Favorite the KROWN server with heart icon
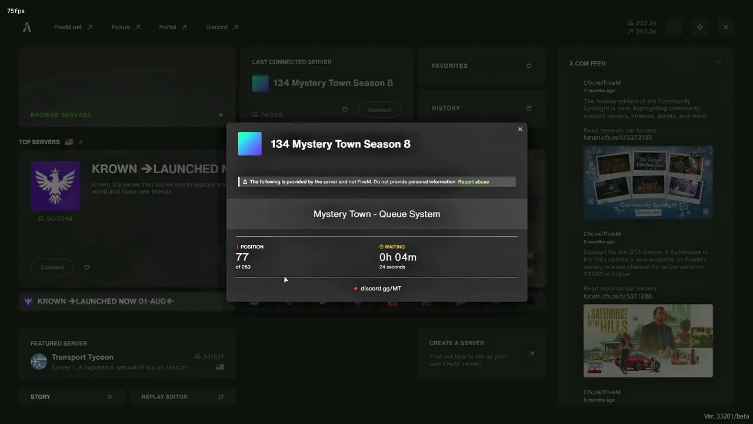Viewport: 753px width, 424px height. point(87,267)
